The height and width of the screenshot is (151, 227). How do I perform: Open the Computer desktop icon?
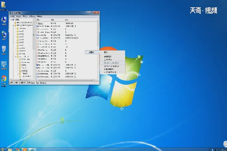pyautogui.click(x=4, y=21)
